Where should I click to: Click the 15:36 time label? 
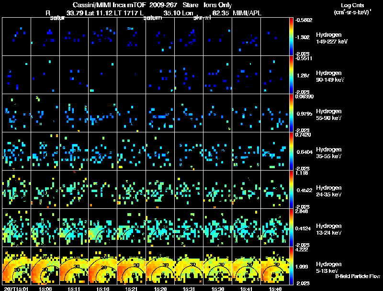(217, 289)
